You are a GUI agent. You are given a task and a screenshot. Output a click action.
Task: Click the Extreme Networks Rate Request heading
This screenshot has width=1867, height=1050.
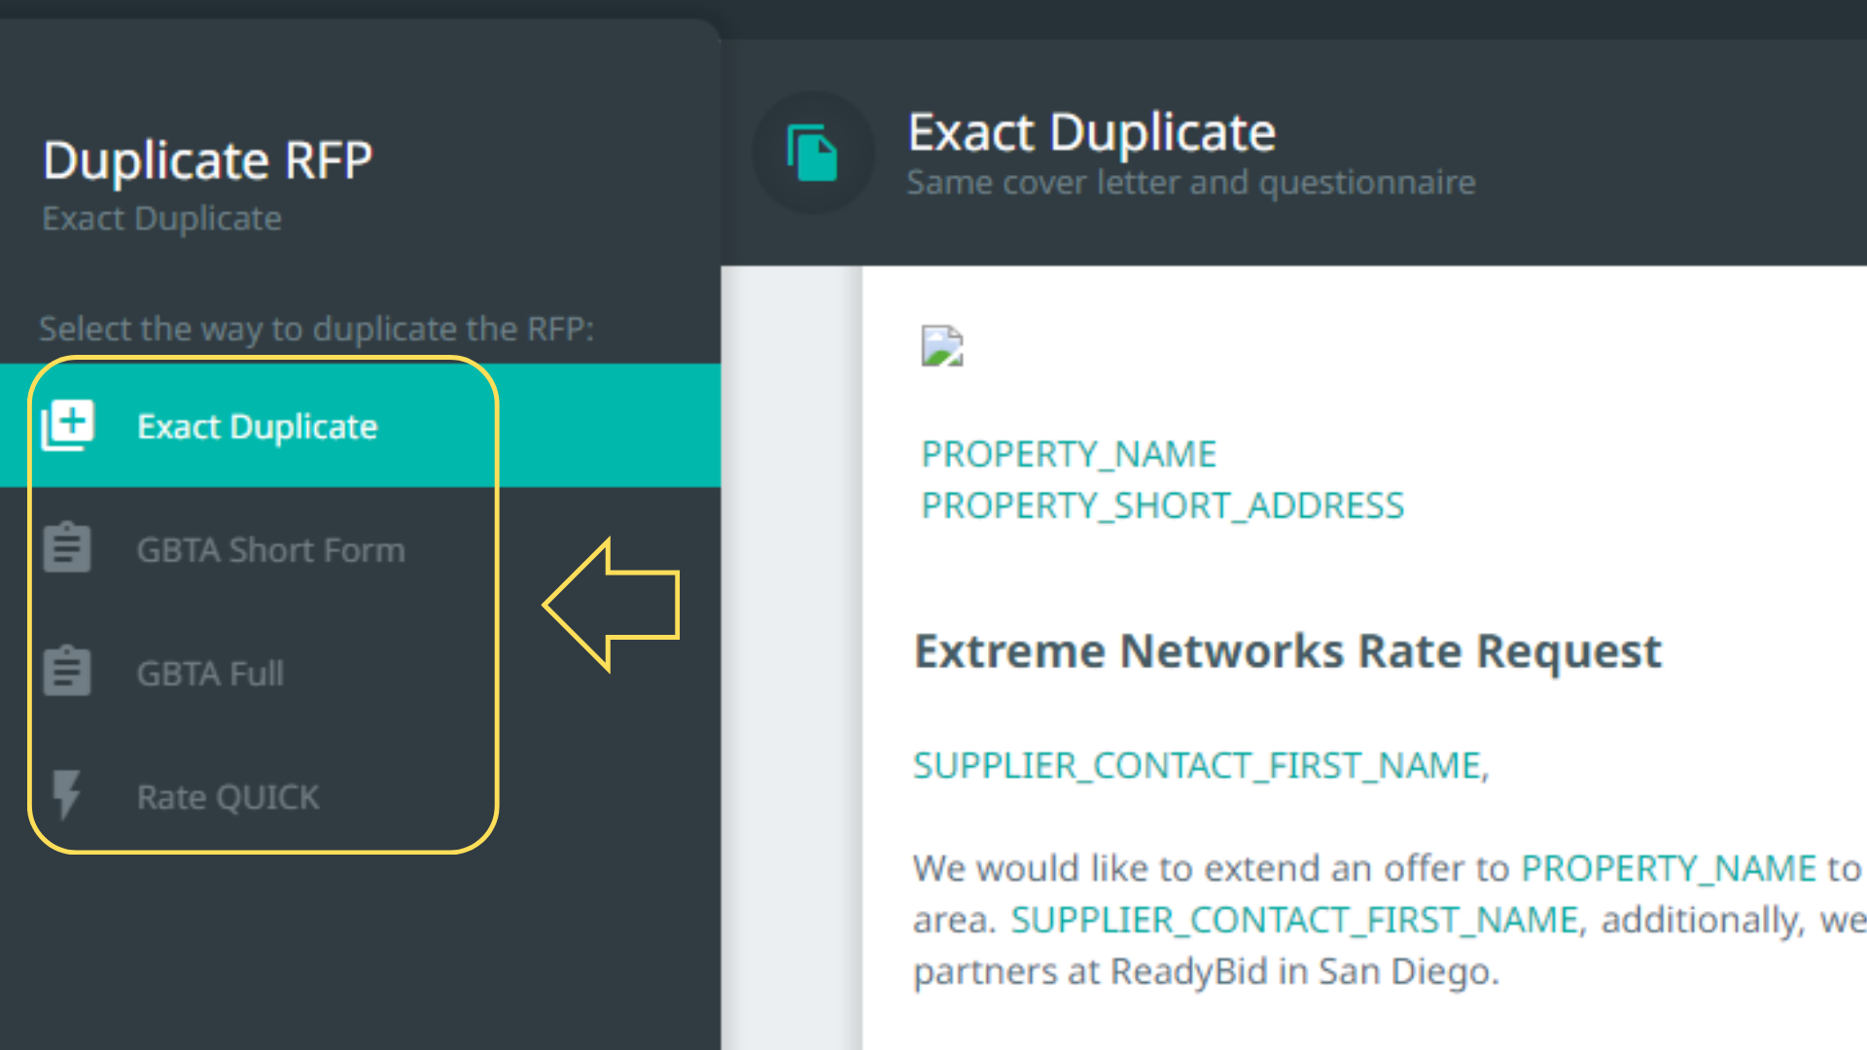1287,650
